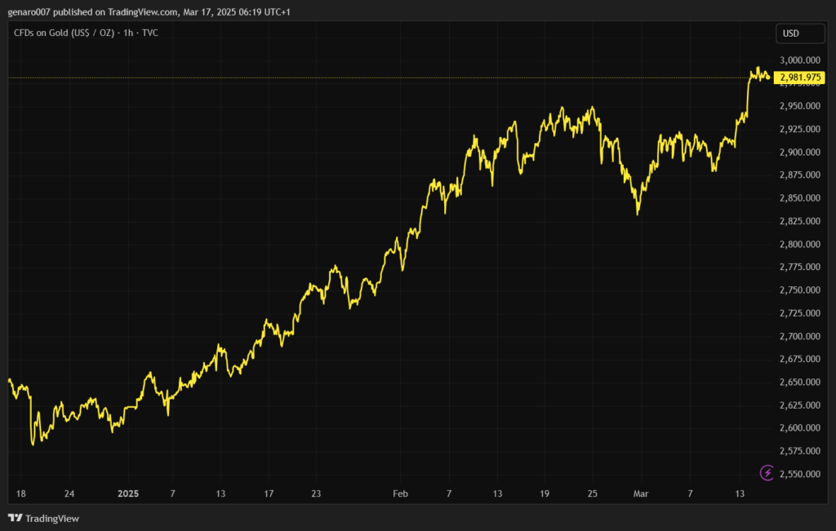
Task: Click the 2,600.000 price axis label
Action: (x=800, y=428)
